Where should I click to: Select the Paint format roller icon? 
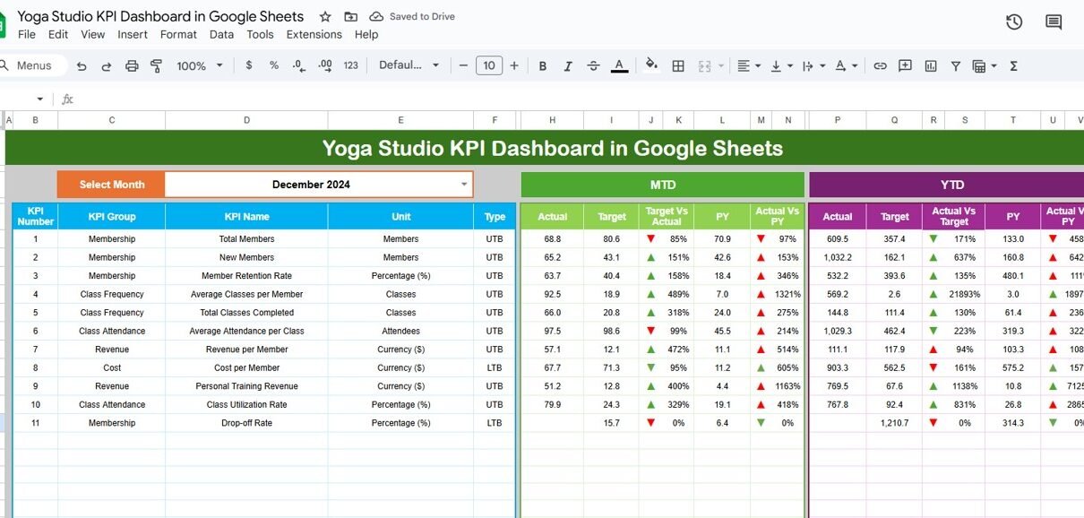[x=157, y=65]
